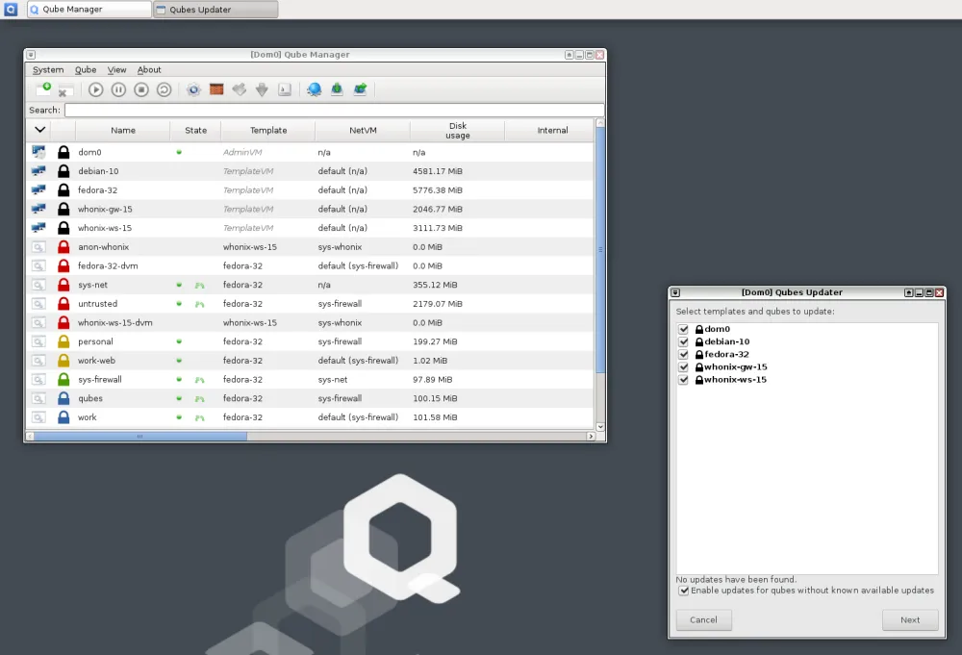Uncheck dom0 in the updater list

coord(683,328)
